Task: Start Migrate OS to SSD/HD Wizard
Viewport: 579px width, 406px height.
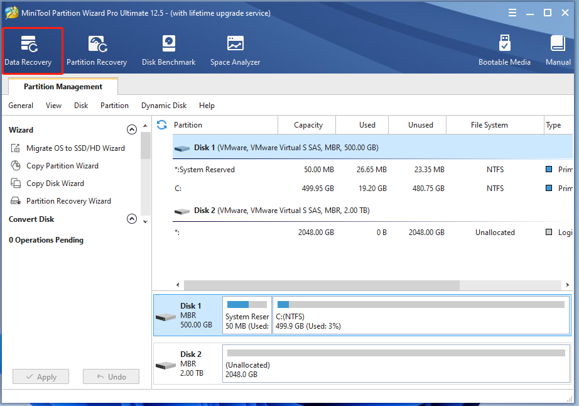Action: [76, 148]
